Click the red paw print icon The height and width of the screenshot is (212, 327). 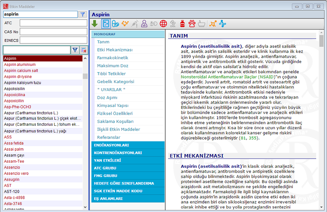[192, 23]
